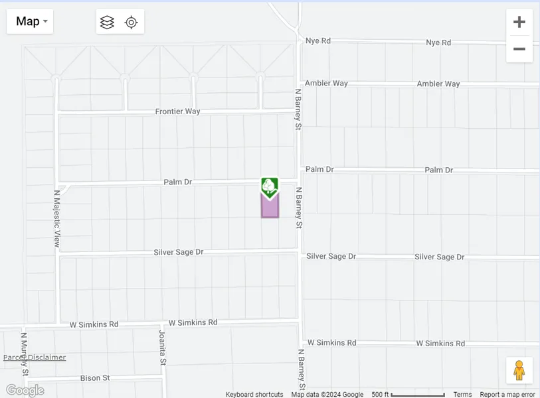Select the purple highlighted parcel
Screen dimensions: 540x398
(270, 208)
